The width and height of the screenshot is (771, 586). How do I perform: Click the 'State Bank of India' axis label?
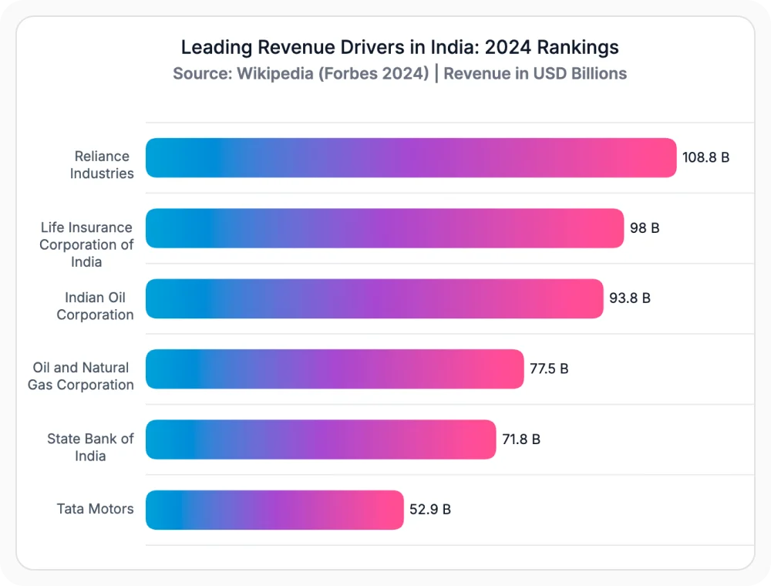tap(90, 447)
